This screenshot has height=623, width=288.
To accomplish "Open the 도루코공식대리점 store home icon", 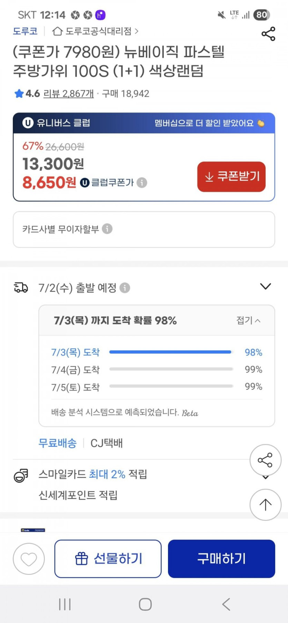I will click(57, 31).
